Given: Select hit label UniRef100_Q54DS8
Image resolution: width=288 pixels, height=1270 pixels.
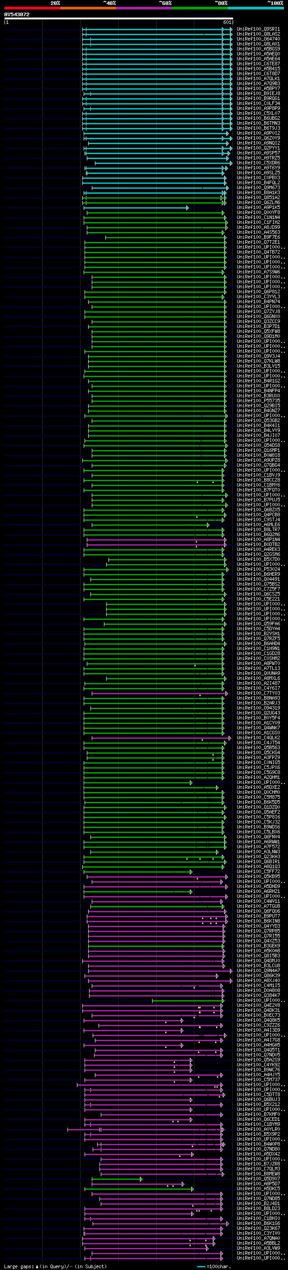Looking at the screenshot, I should 258,445.
